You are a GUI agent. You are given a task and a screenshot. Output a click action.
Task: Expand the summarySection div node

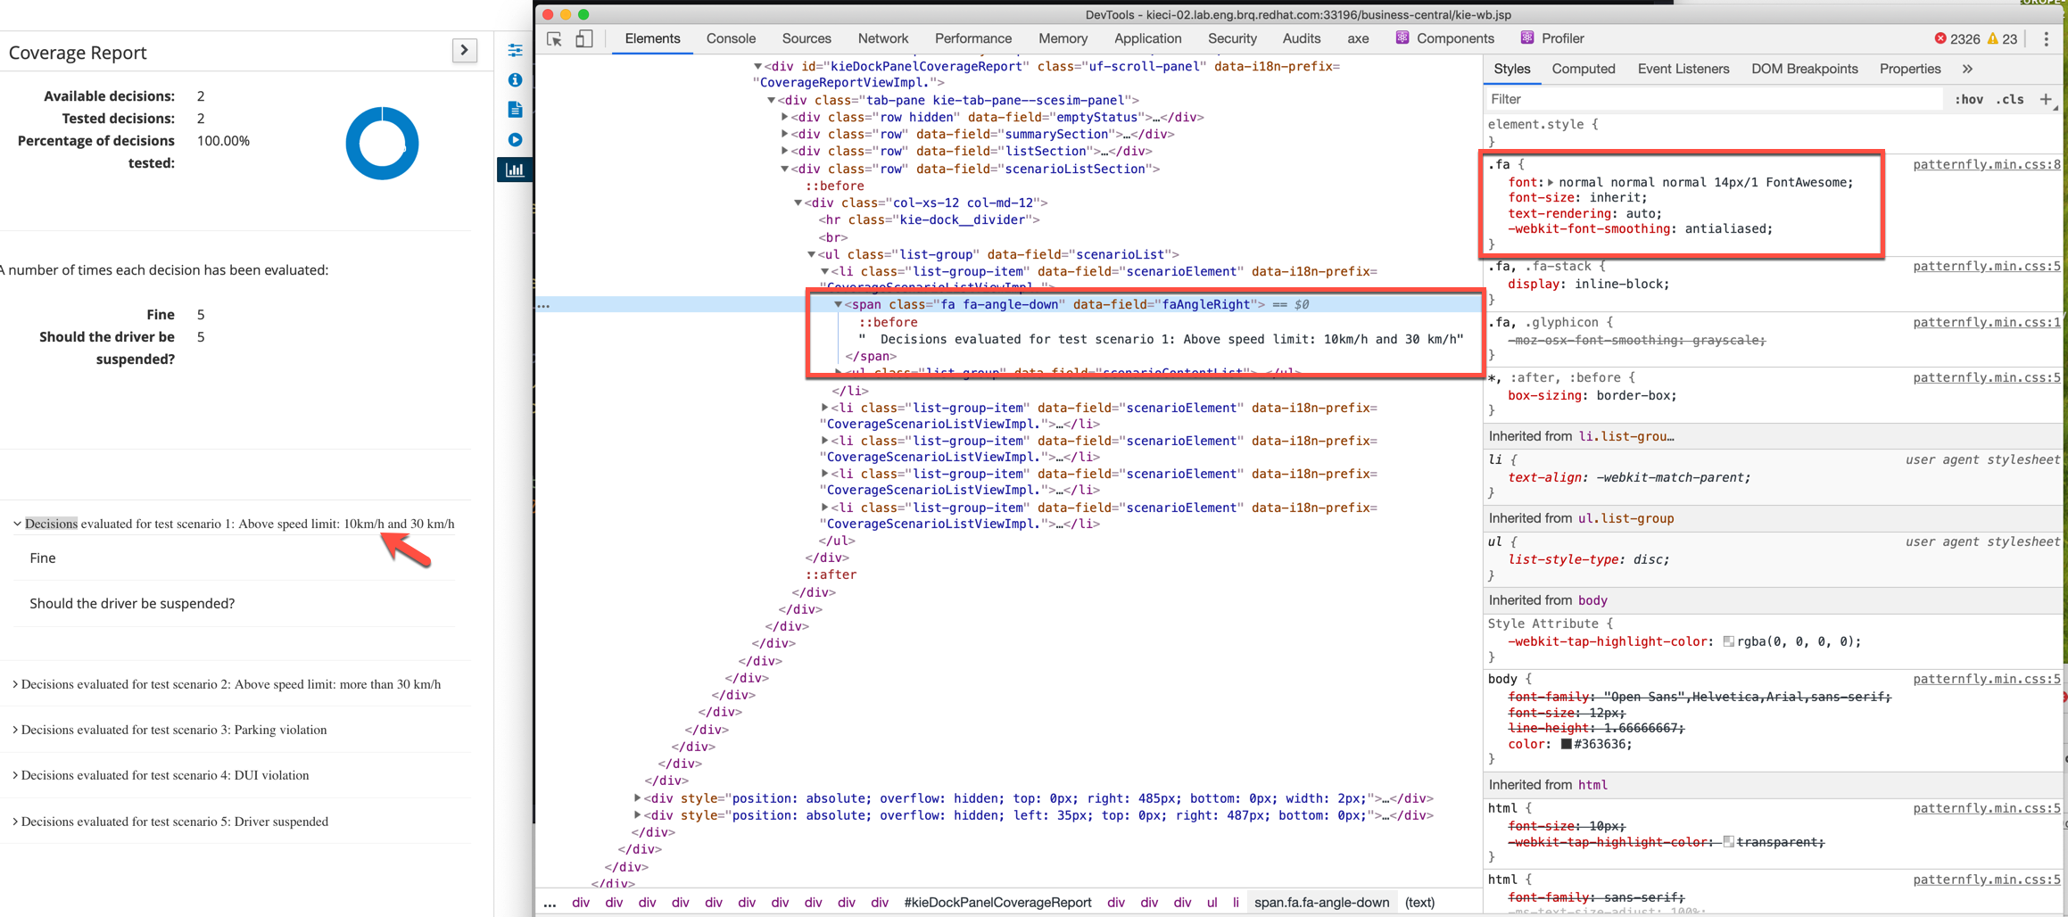tap(785, 134)
